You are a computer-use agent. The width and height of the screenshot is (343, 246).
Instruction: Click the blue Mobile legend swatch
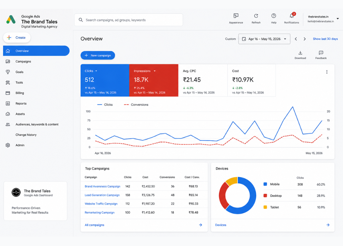click(265, 184)
